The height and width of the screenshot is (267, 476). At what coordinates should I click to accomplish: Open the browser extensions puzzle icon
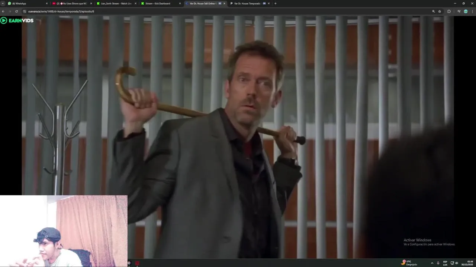pyautogui.click(x=449, y=11)
